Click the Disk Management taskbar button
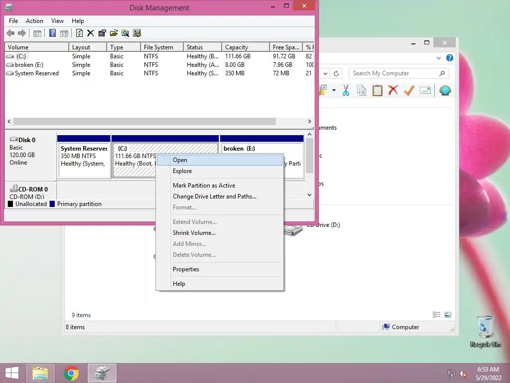Viewport: 510px width, 383px height. [x=102, y=373]
